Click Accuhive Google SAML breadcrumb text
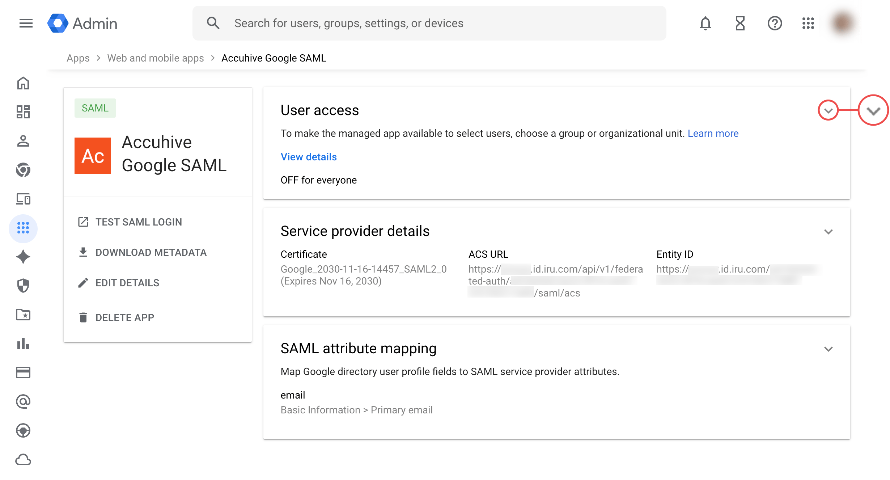 click(x=274, y=58)
